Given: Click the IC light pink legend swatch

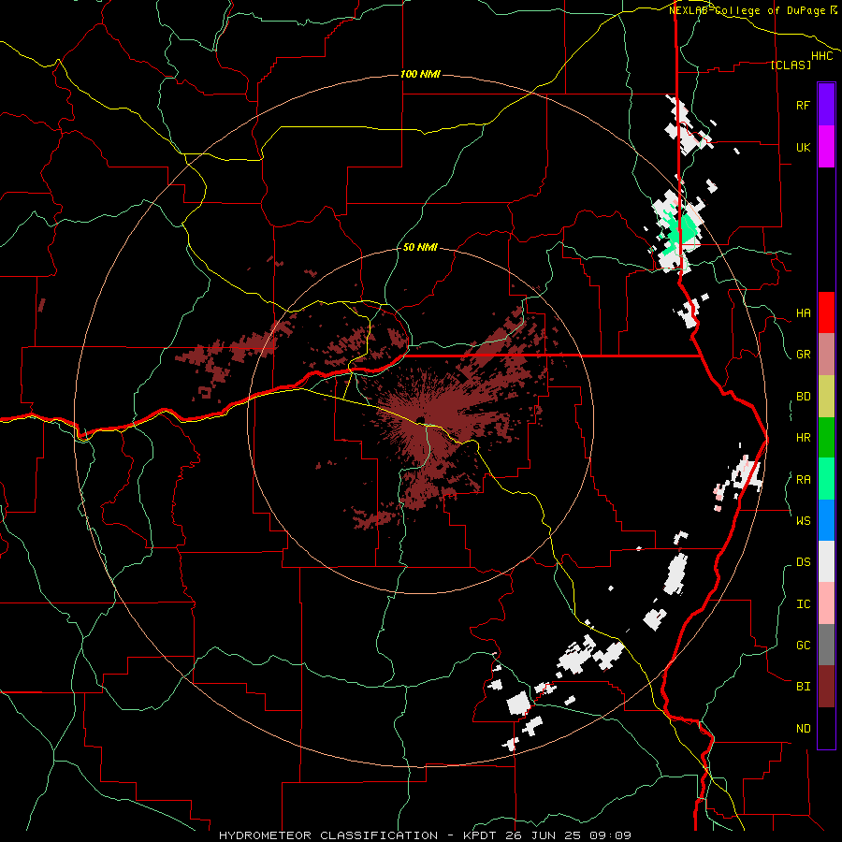Looking at the screenshot, I should (x=826, y=603).
